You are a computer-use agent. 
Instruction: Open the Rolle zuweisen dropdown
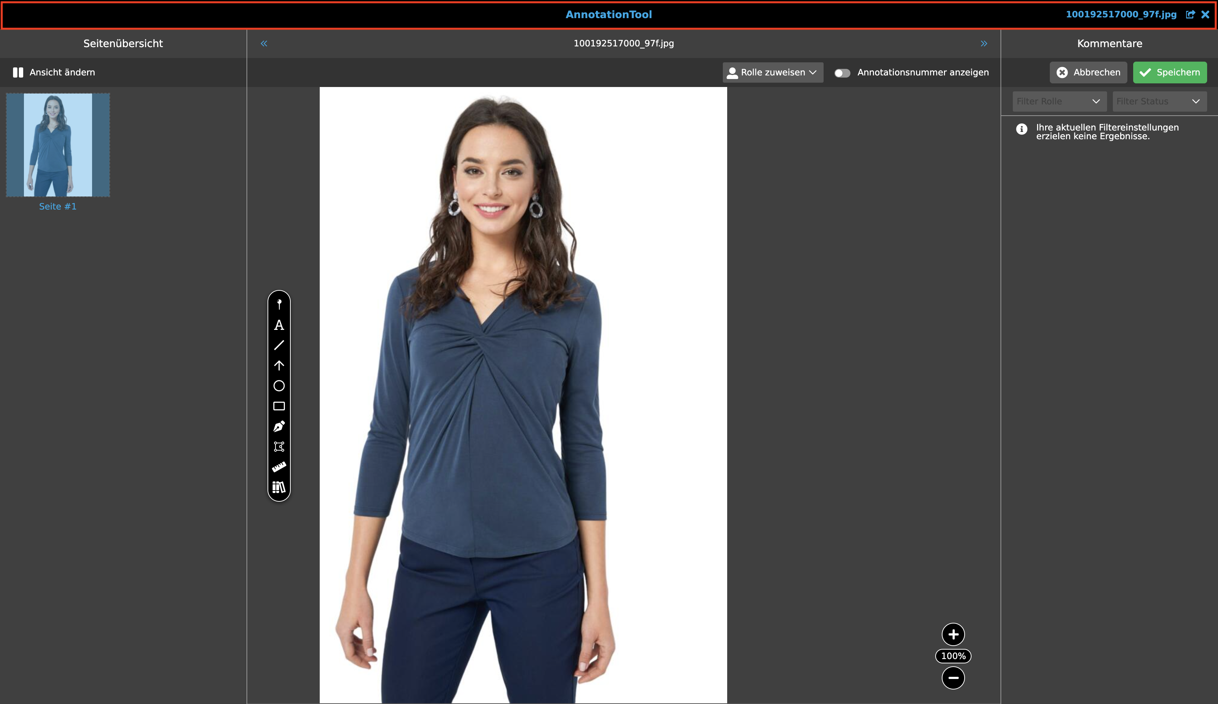coord(772,73)
